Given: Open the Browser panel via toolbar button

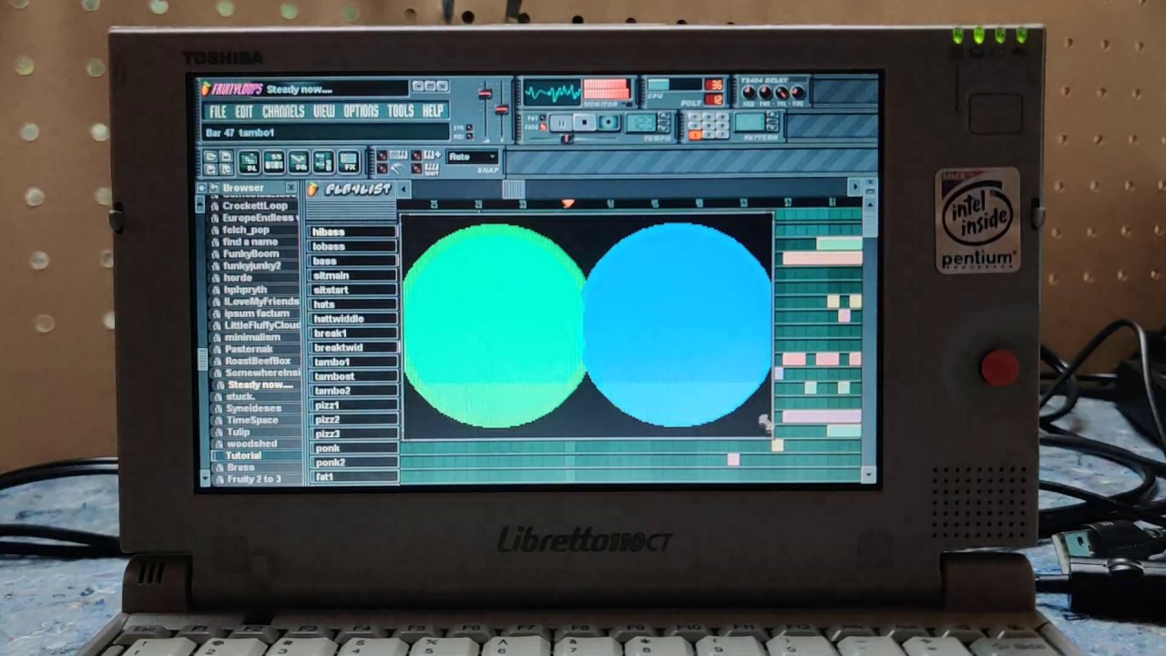Looking at the screenshot, I should pos(323,162).
